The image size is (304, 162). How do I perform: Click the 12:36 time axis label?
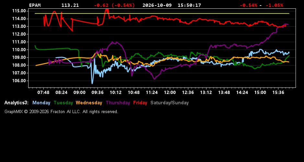(x=188, y=92)
